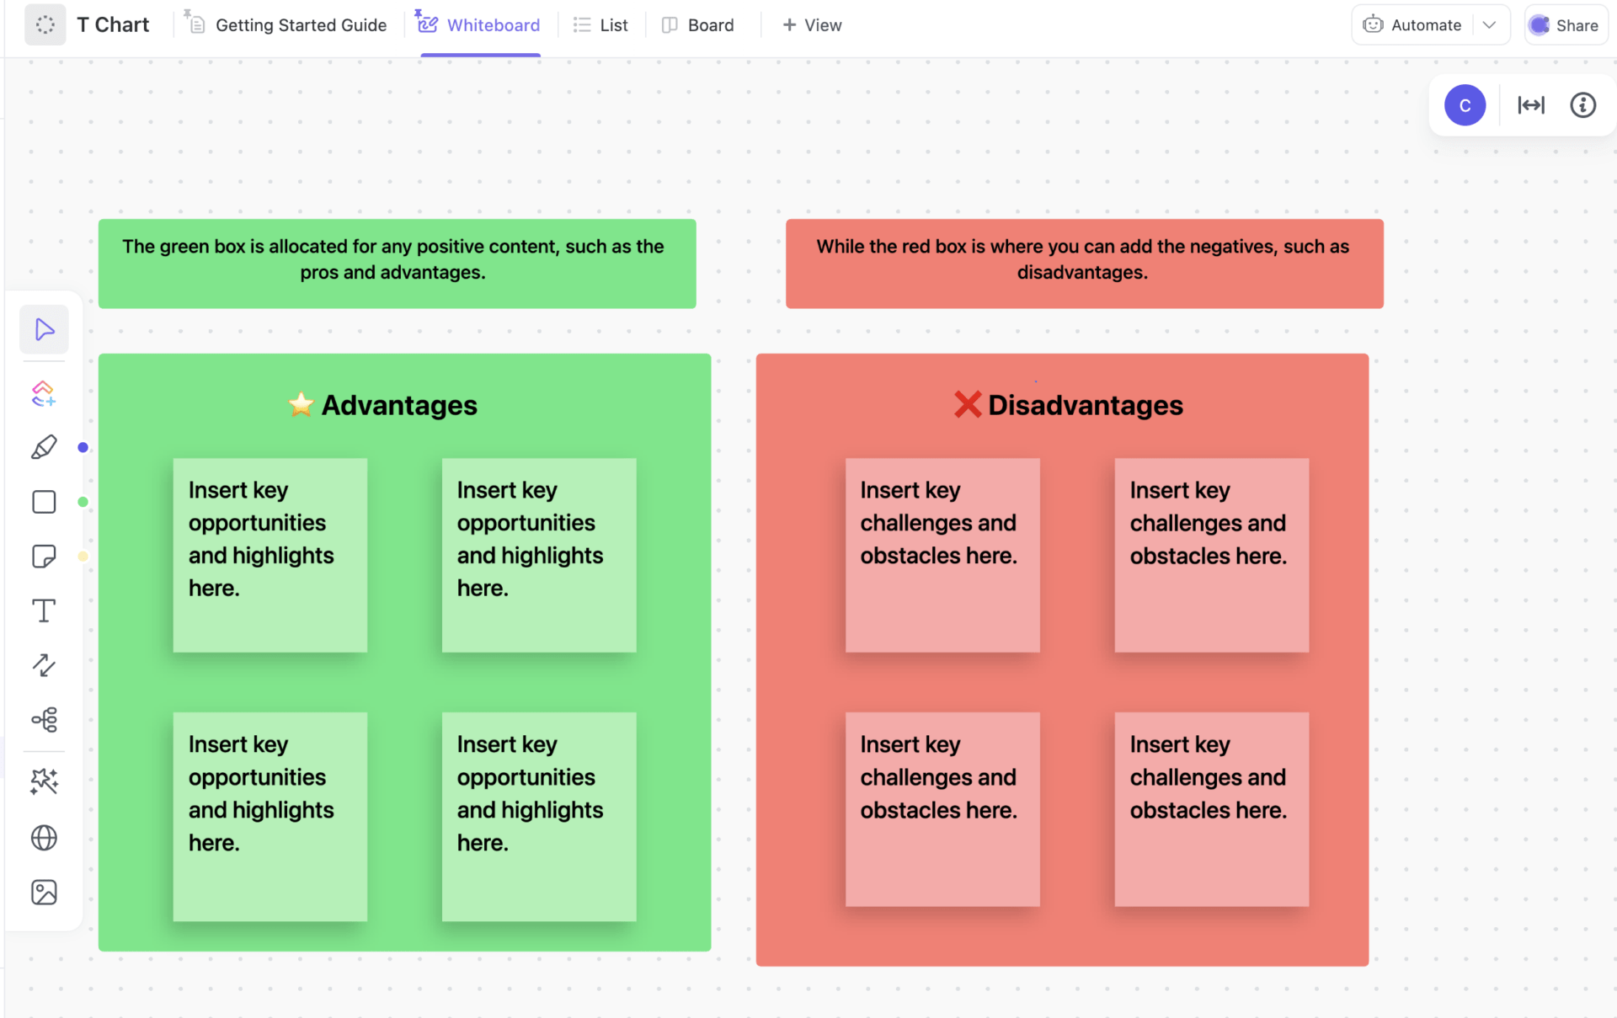Click the globe/web embed icon

pos(45,836)
